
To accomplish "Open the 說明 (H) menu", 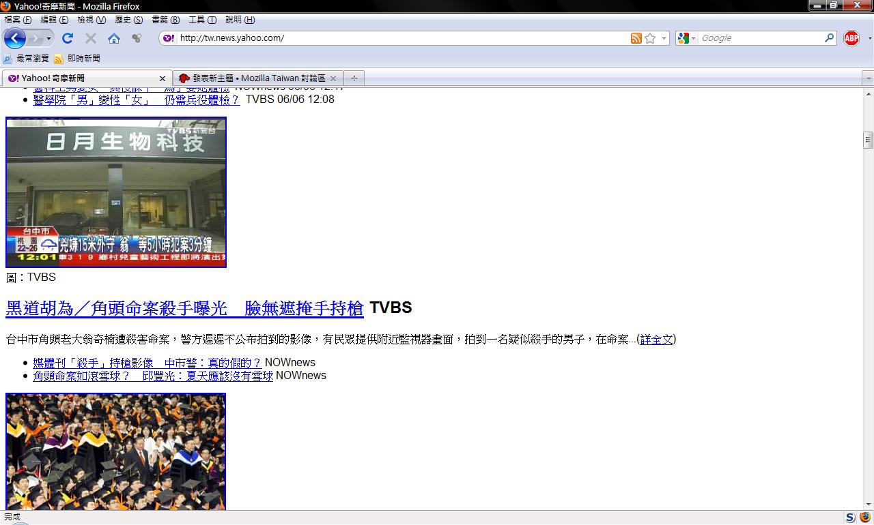I will (x=240, y=20).
